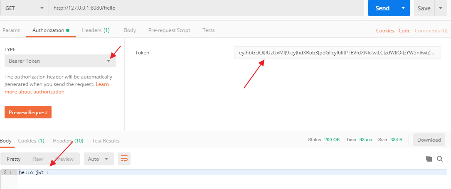This screenshot has width=451, height=189.
Task: View response Cookies (1) tab
Action: click(31, 141)
